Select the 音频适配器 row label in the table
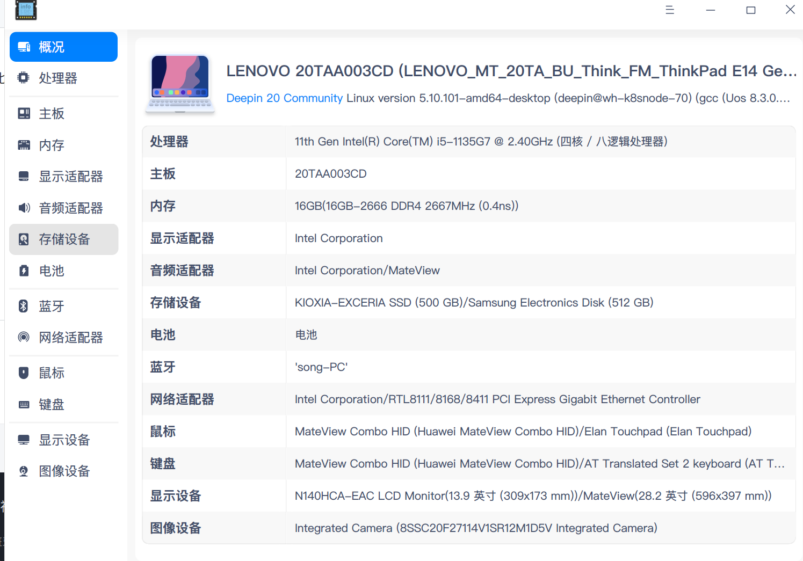803x561 pixels. 182,271
